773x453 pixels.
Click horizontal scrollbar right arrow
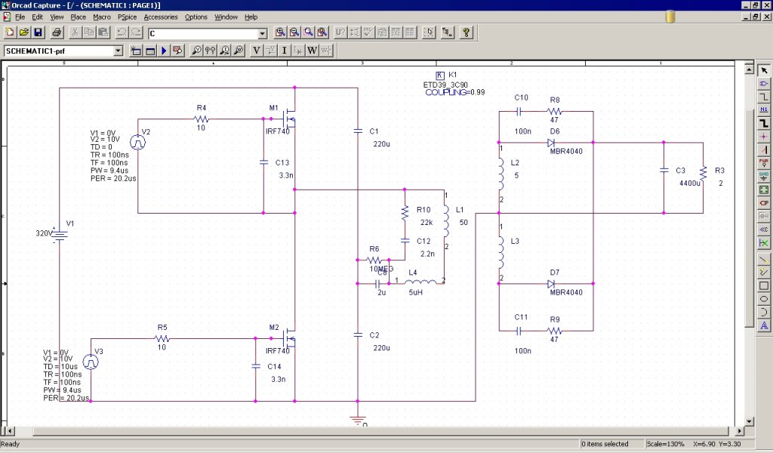[740, 431]
